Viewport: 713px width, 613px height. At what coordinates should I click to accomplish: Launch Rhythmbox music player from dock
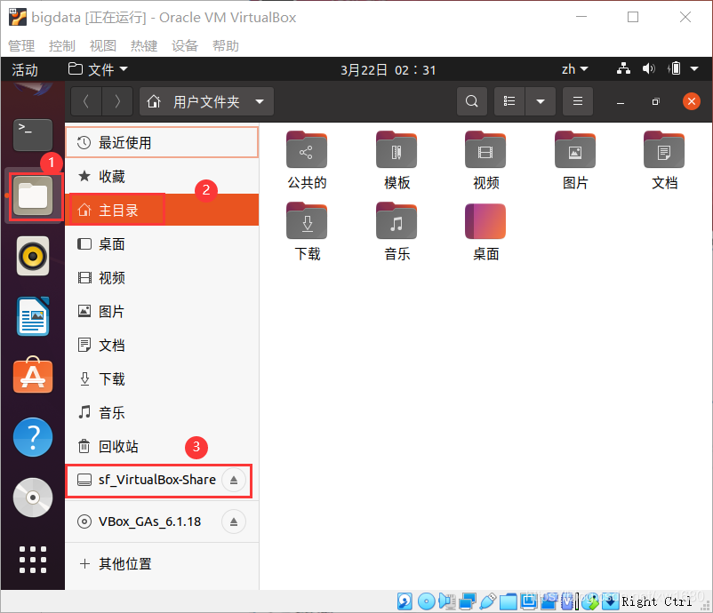[33, 256]
